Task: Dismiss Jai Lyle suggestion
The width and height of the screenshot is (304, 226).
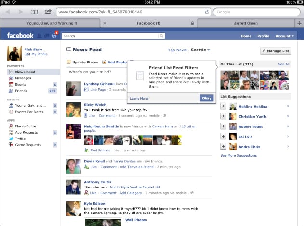Action: coord(288,137)
